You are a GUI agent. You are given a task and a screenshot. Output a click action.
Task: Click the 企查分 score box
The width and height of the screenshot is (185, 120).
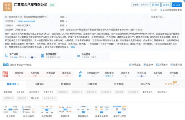[x=141, y=5]
